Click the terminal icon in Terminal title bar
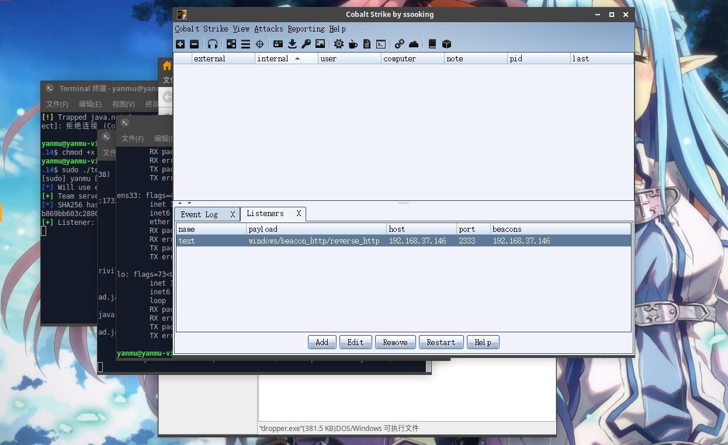 [49, 88]
